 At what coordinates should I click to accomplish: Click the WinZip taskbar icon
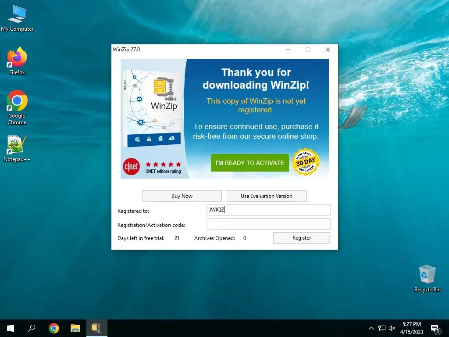(x=97, y=328)
